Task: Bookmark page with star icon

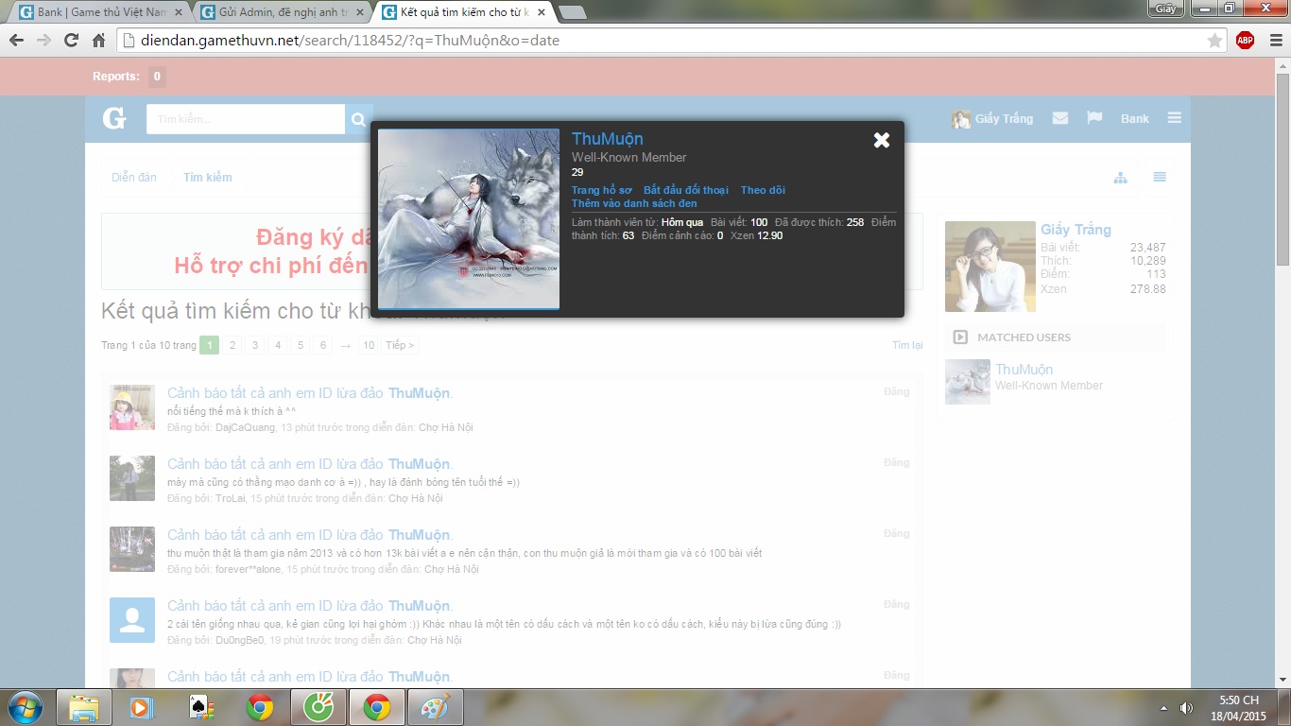Action: 1214,41
